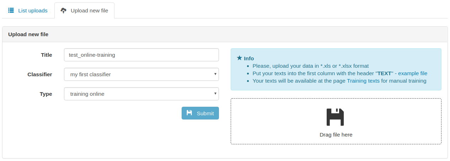This screenshot has width=450, height=161.
Task: Click the star icon next to Info
Action: pos(240,58)
